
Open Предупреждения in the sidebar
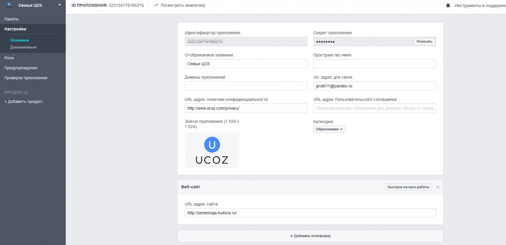tap(21, 68)
